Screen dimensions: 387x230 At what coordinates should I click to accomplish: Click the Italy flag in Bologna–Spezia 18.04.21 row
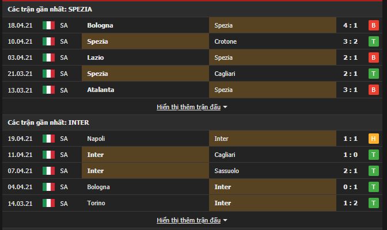point(48,25)
